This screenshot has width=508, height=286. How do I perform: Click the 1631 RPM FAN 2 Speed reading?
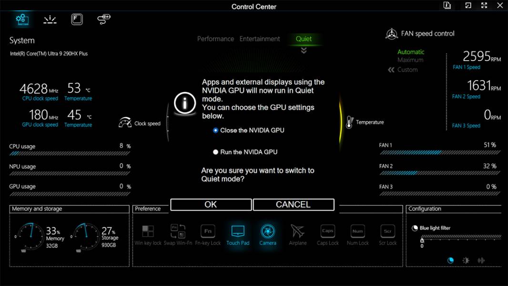click(484, 86)
